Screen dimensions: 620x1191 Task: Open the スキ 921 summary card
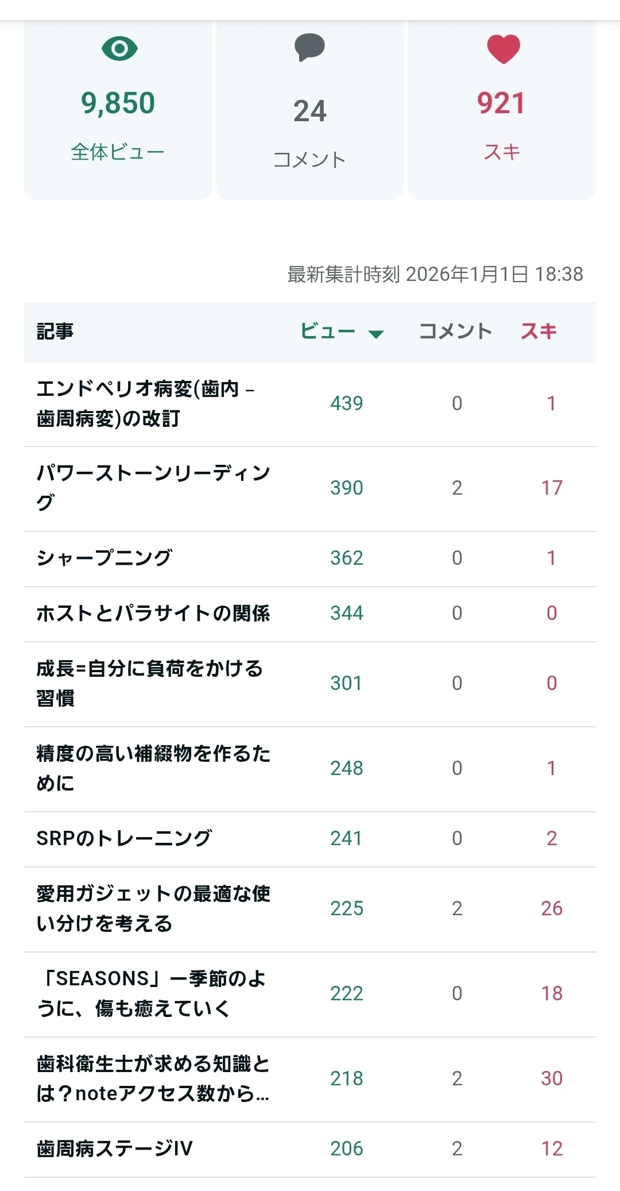[502, 110]
